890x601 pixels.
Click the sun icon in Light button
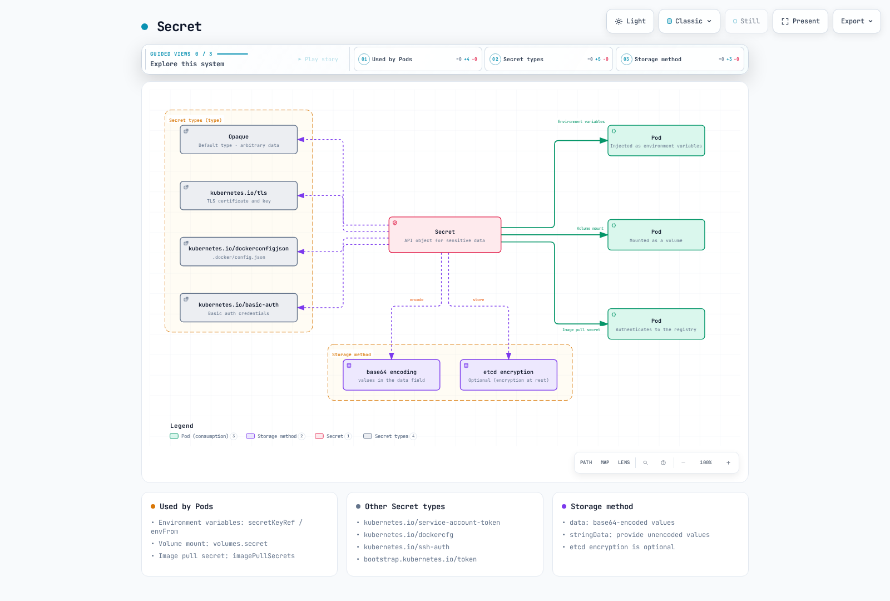(x=619, y=21)
